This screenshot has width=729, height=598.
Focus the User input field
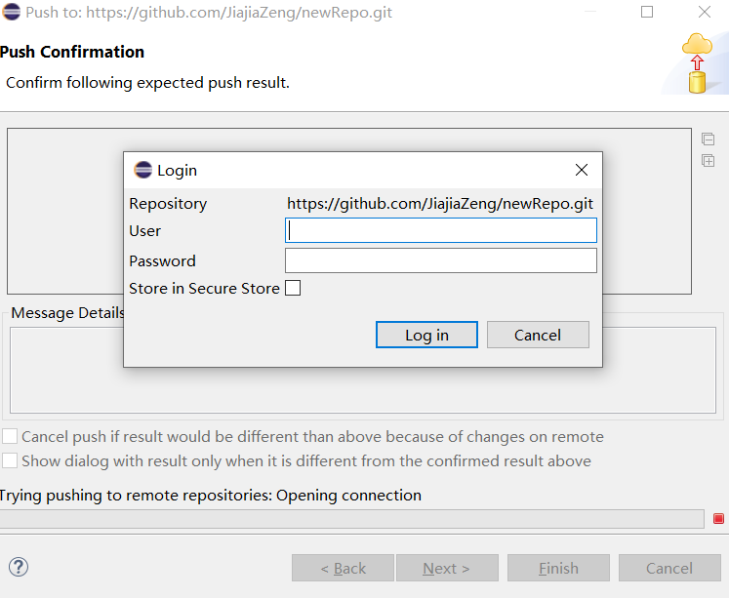coord(441,230)
